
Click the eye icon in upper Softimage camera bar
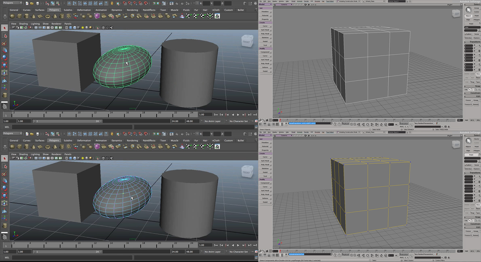309,5
